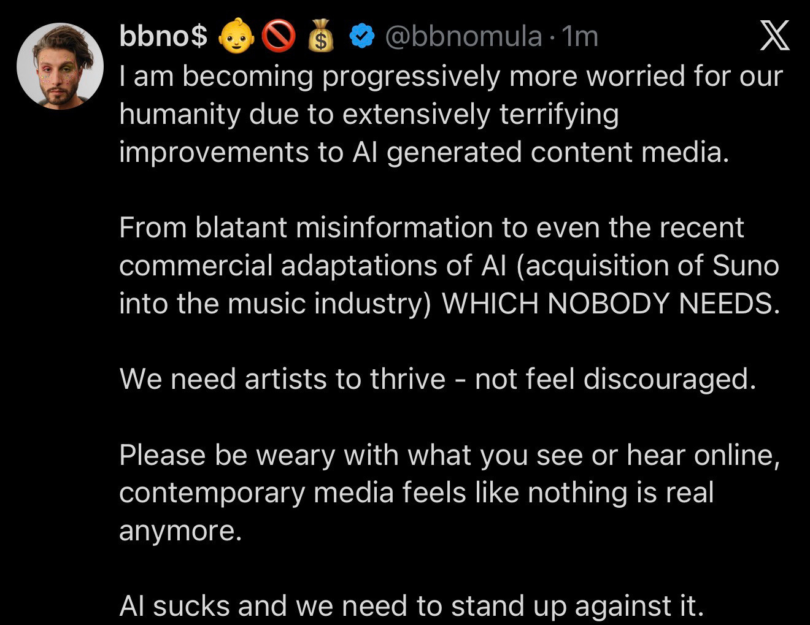Screen dimensions: 810x625
Task: Click the line starting "Please be weary"
Action: pyautogui.click(x=450, y=454)
